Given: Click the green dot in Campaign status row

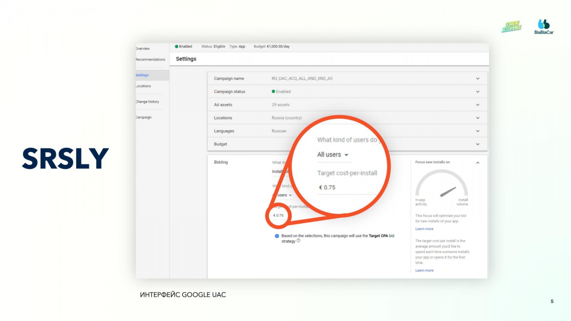Looking at the screenshot, I should (x=273, y=92).
